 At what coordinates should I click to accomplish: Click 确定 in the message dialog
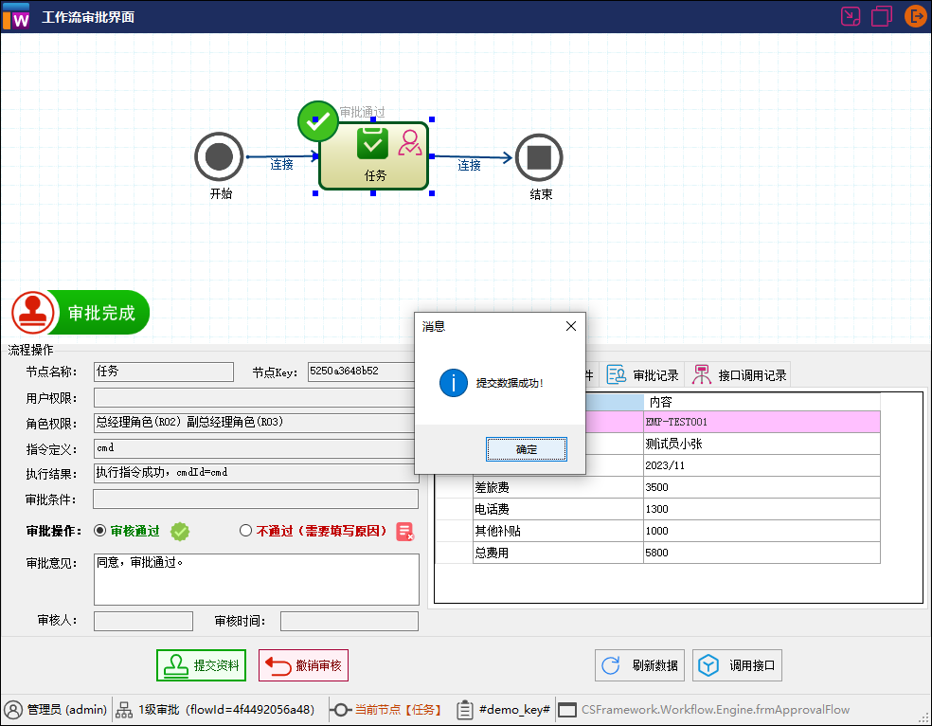(526, 449)
